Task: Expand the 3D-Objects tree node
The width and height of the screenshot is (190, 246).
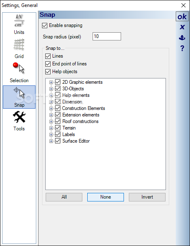Action: point(51,89)
